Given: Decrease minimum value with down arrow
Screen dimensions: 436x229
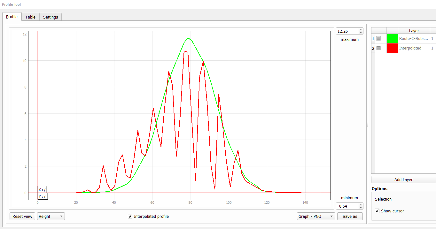Looking at the screenshot, I should pos(361,208).
